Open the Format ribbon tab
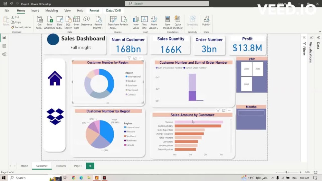This screenshot has width=322, height=181. point(94,11)
